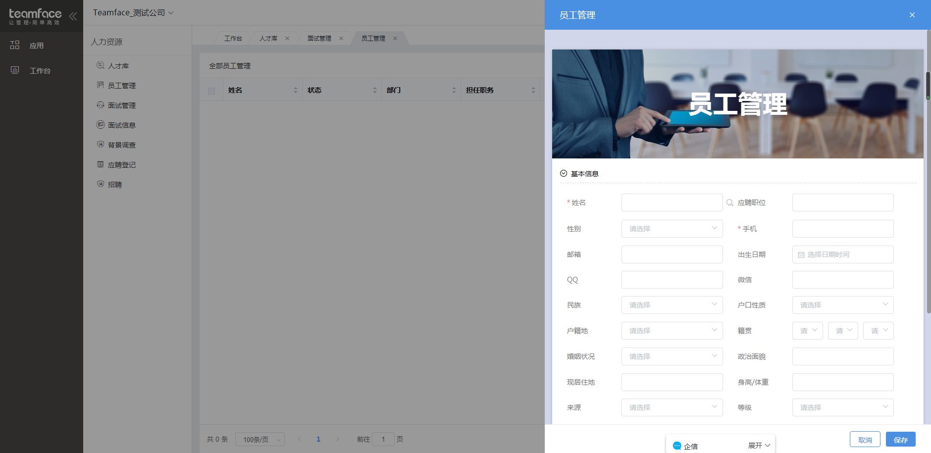Click the QQ input field
Viewport: 931px width, 453px height.
(x=672, y=280)
